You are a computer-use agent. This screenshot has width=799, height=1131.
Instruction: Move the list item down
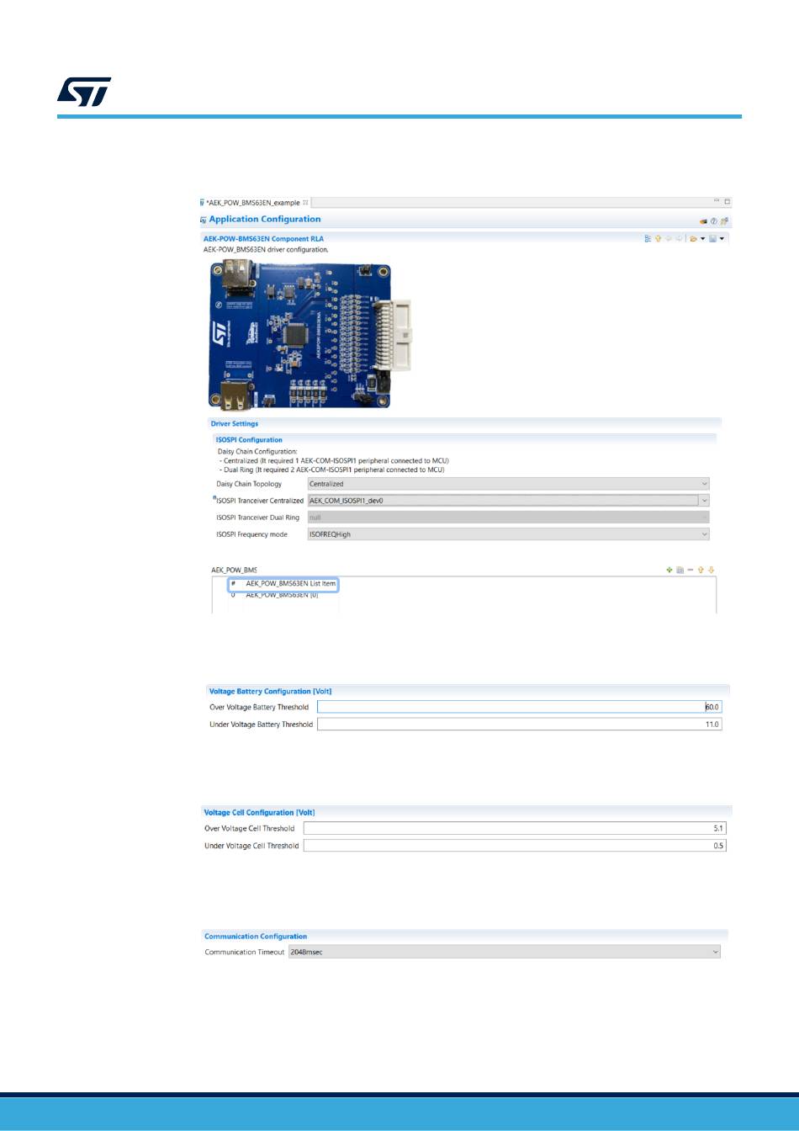coord(711,570)
